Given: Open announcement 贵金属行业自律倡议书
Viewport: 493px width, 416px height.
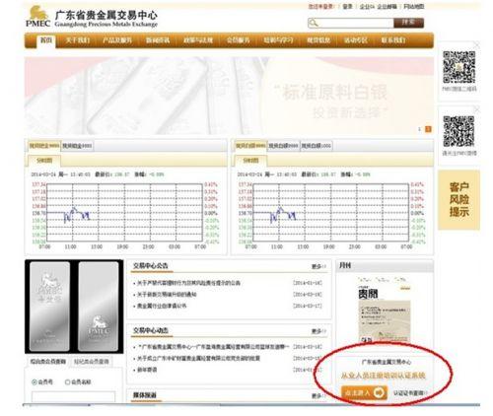Looking at the screenshot, I should coord(162,306).
